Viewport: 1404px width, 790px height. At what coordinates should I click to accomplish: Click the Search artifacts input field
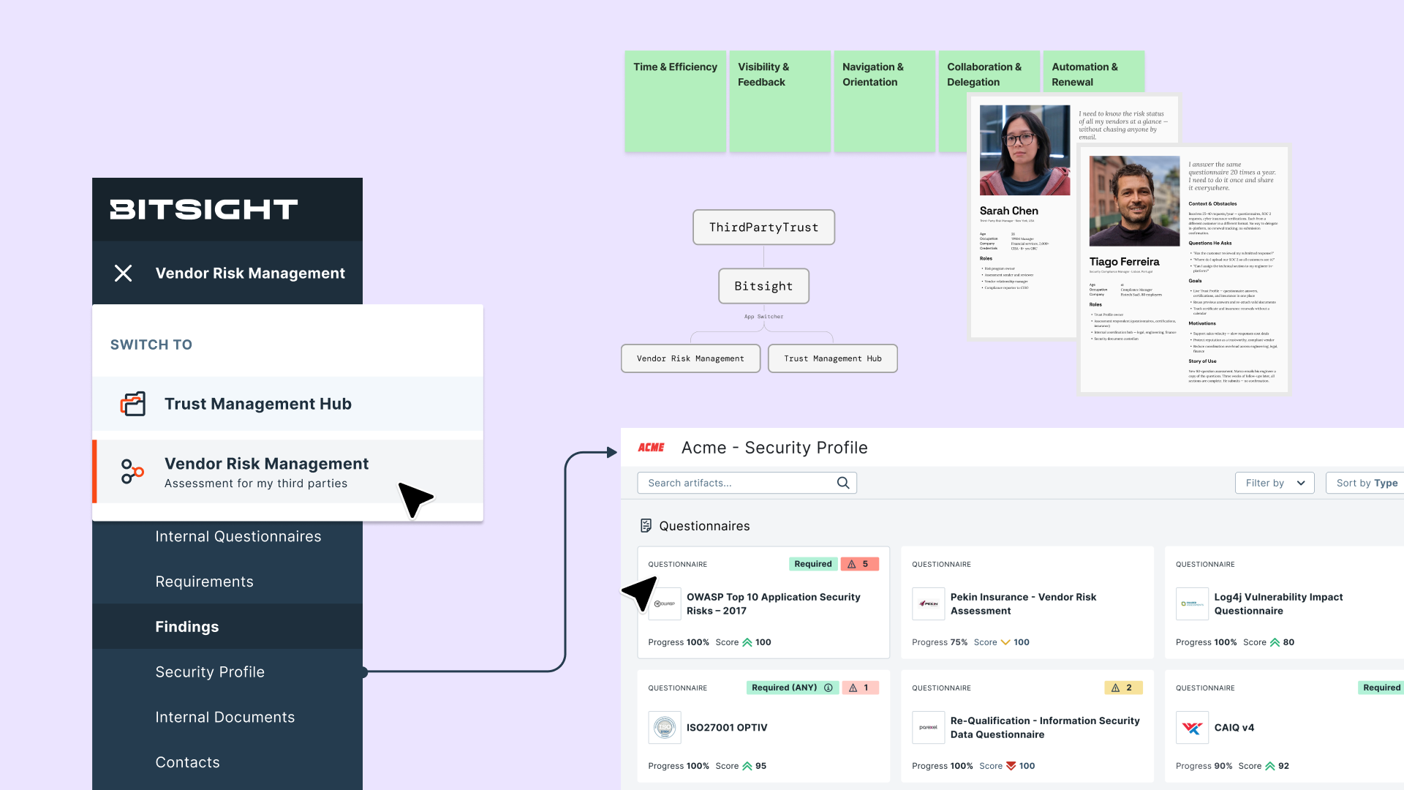pyautogui.click(x=747, y=483)
